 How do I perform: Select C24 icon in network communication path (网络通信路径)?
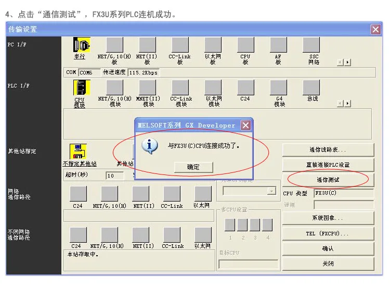click(x=78, y=194)
